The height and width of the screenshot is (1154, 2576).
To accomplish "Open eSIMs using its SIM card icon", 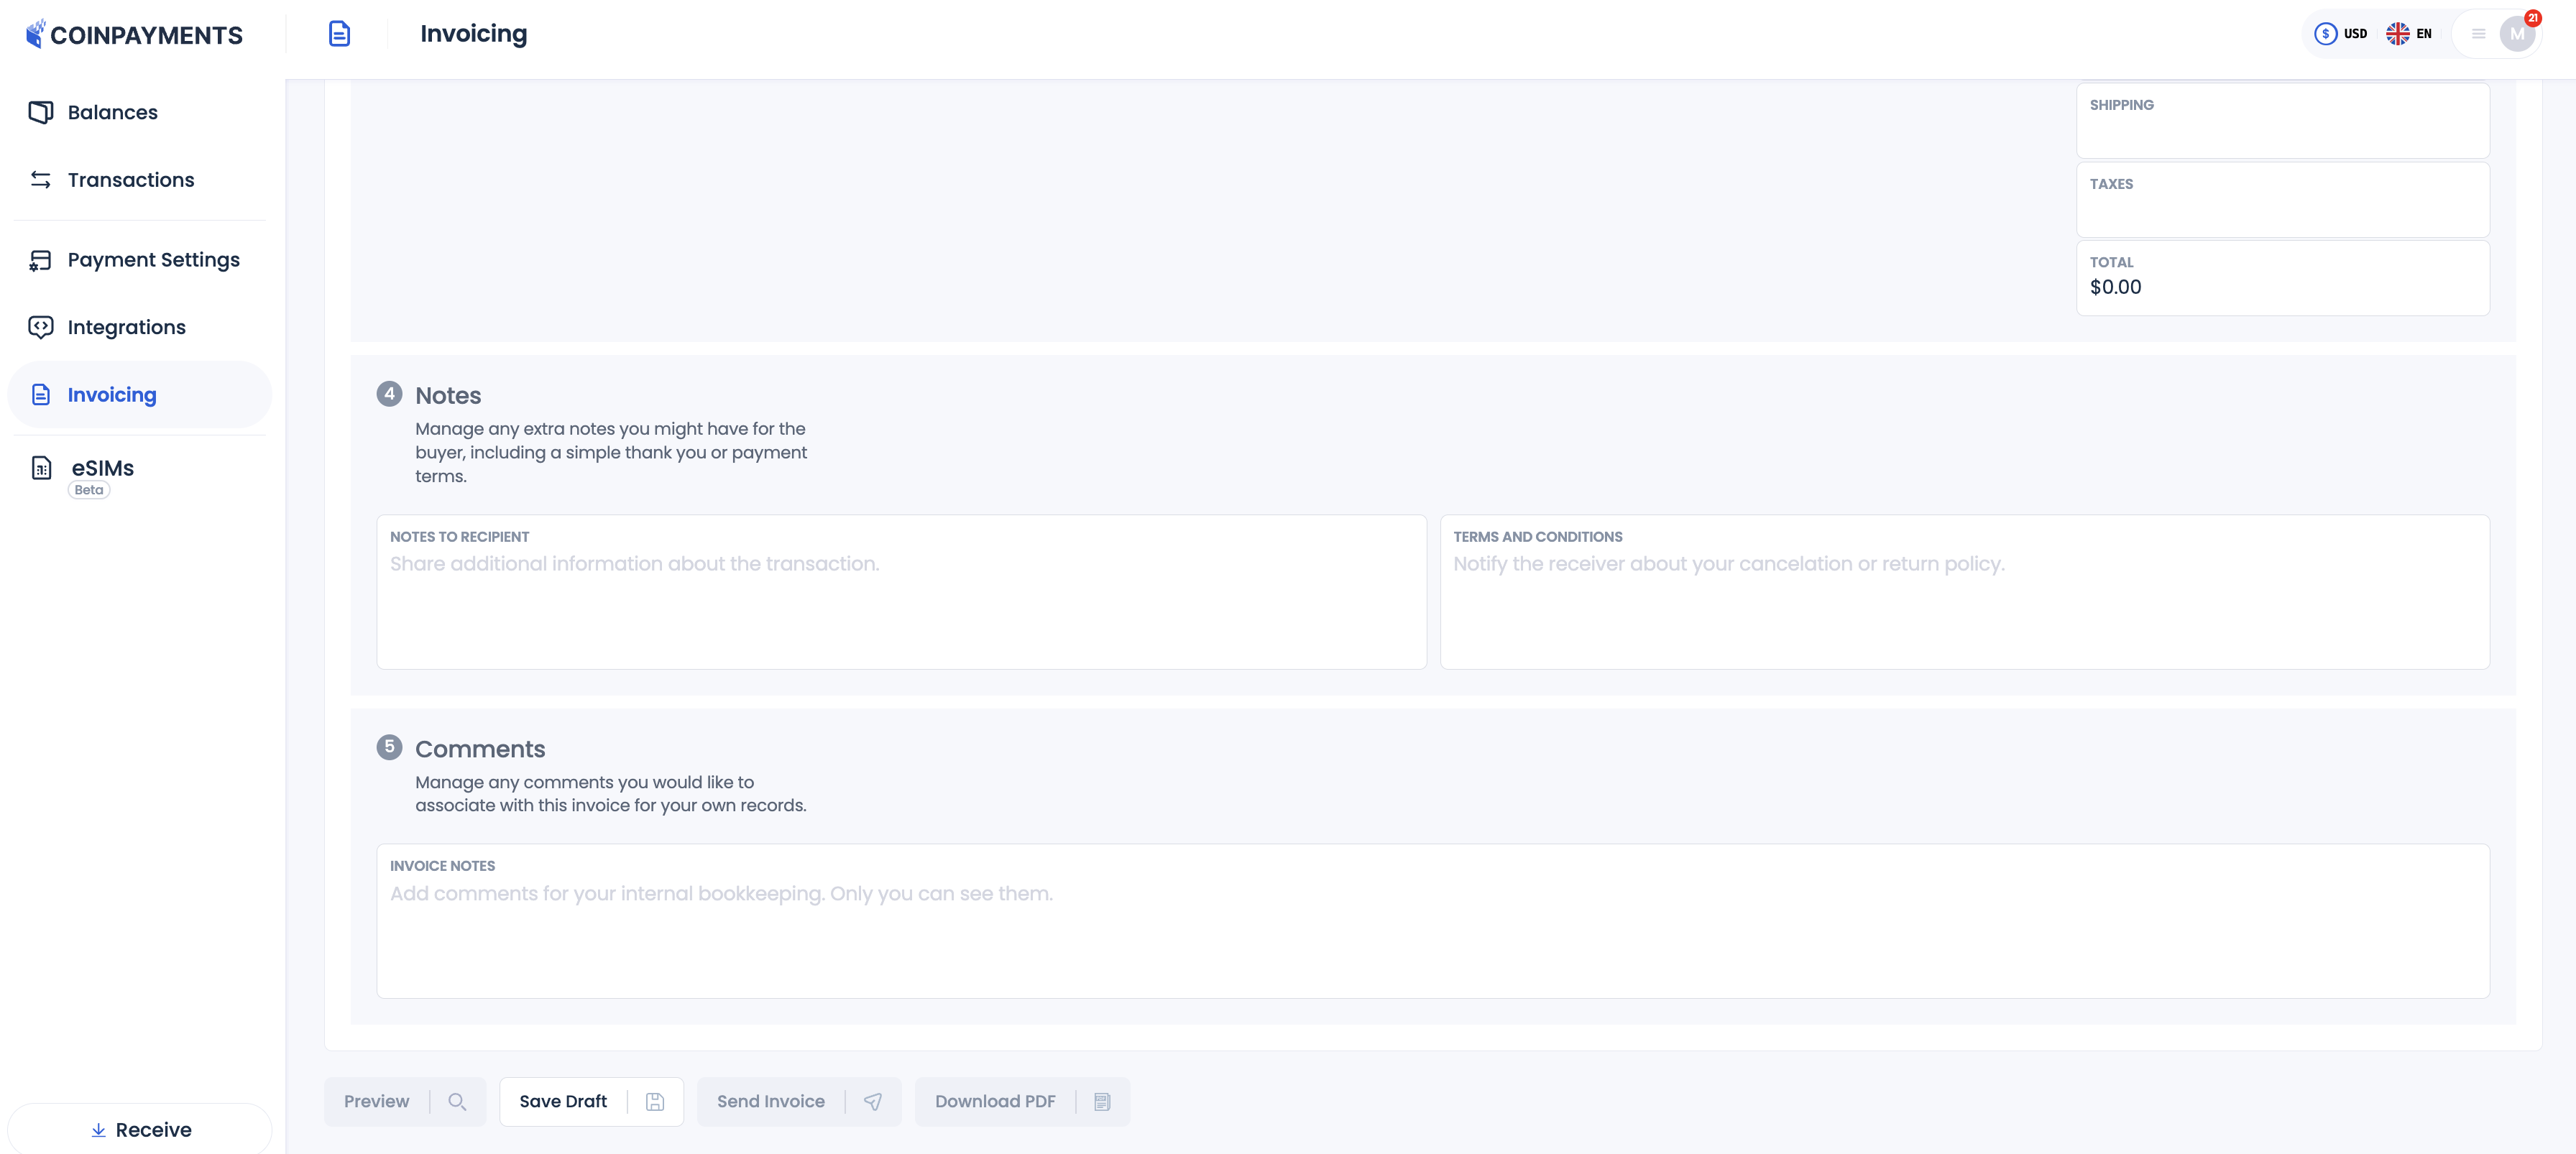I will (40, 467).
